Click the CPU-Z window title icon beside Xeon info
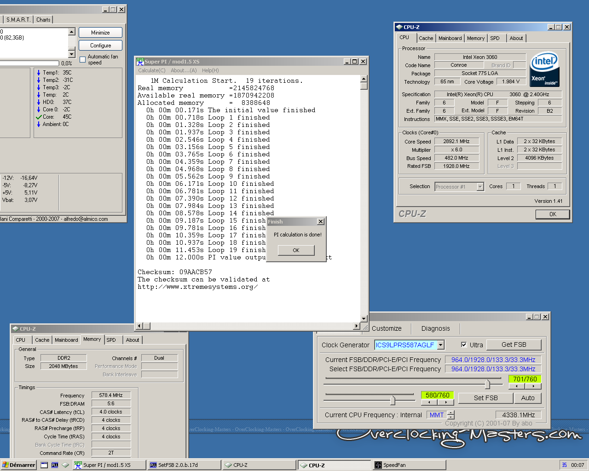589x471 pixels. click(x=399, y=27)
